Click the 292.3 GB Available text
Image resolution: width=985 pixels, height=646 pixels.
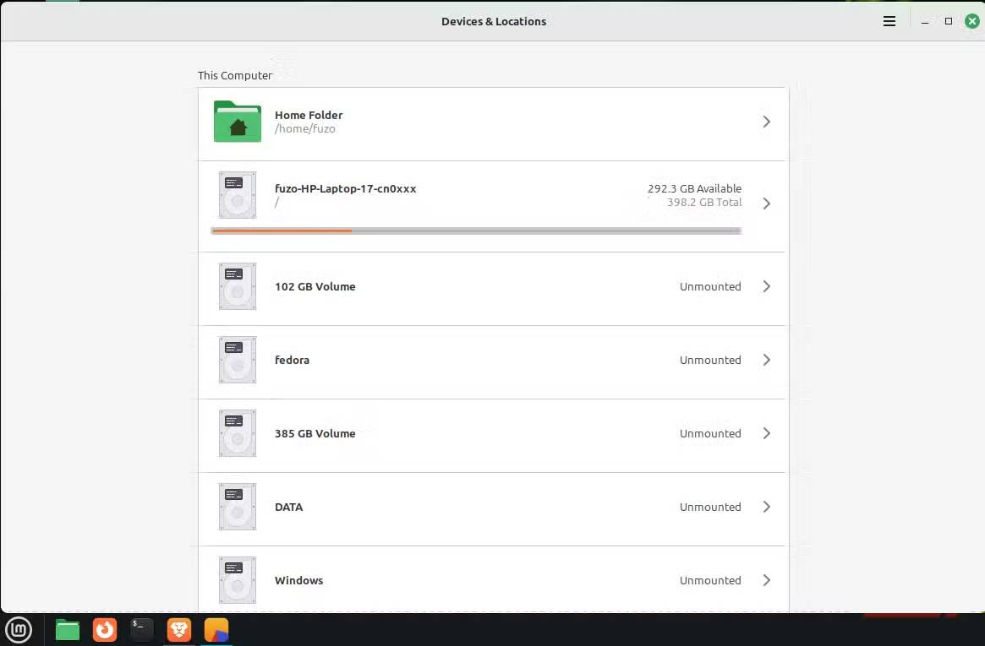695,188
